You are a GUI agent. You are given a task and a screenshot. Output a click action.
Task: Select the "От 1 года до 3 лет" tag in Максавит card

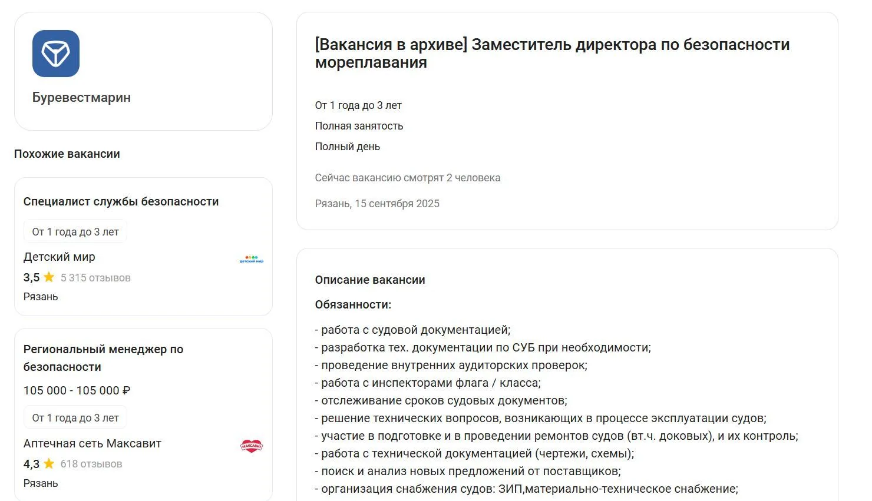pyautogui.click(x=75, y=417)
